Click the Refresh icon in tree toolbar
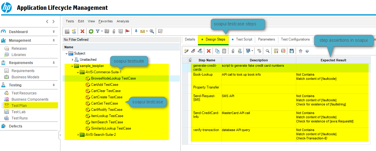Viewport: 376px width, 151px height. [91, 31]
